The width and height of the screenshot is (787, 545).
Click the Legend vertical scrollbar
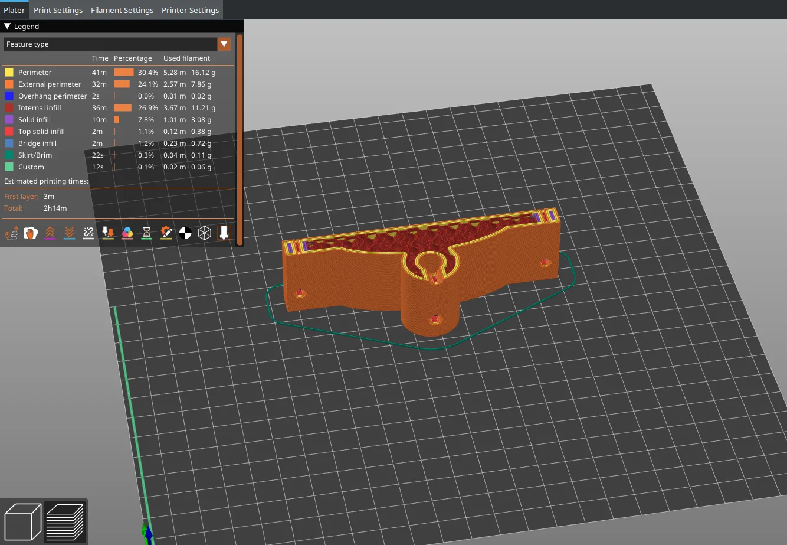(240, 139)
